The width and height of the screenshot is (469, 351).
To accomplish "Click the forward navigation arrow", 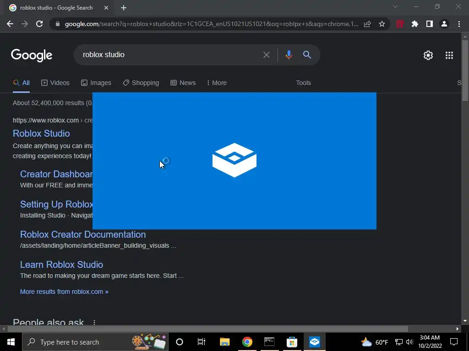I will click(25, 24).
